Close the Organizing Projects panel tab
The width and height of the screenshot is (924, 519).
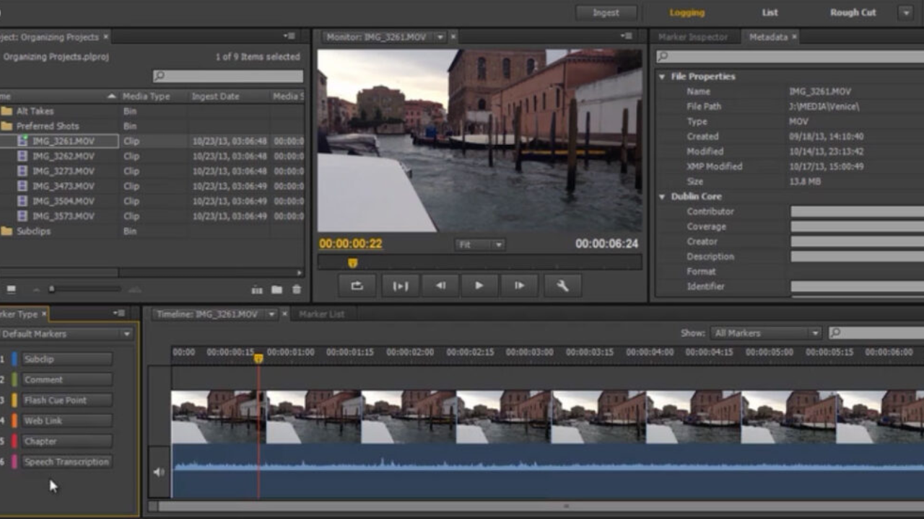[105, 36]
